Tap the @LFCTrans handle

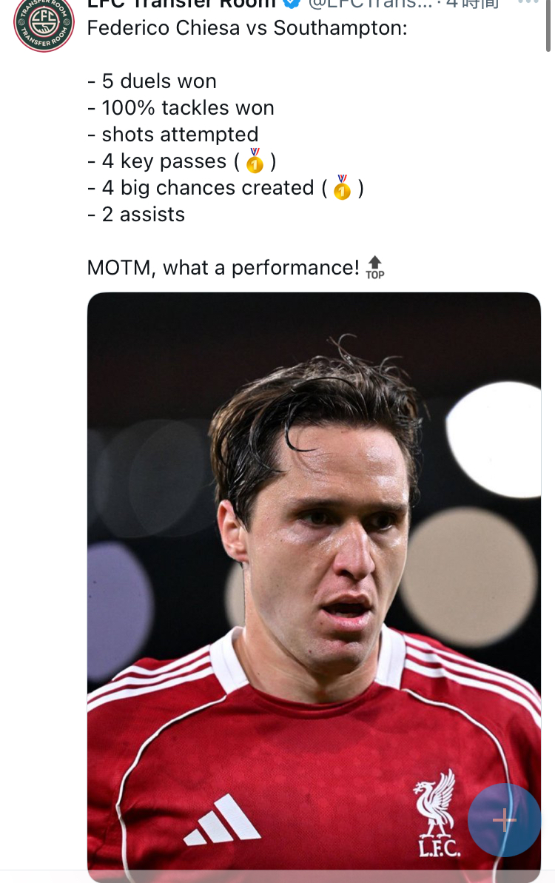(370, 4)
